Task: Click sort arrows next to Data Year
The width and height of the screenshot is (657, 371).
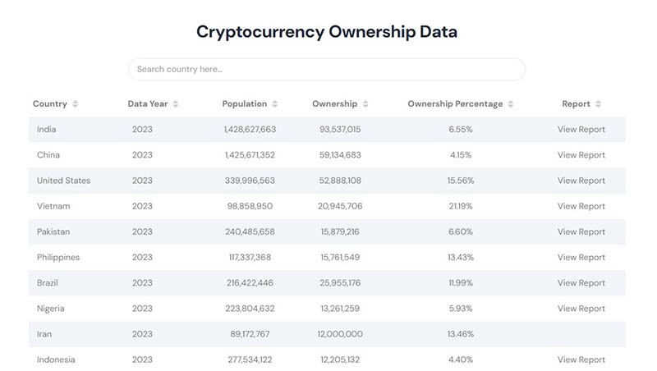Action: click(176, 104)
